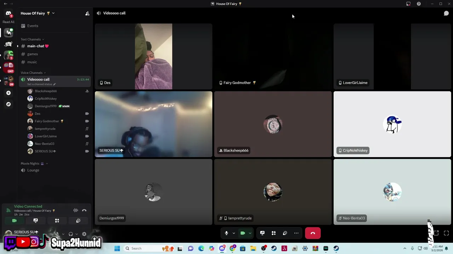Open Discover servers compass icon
The image size is (453, 254).
tap(8, 104)
